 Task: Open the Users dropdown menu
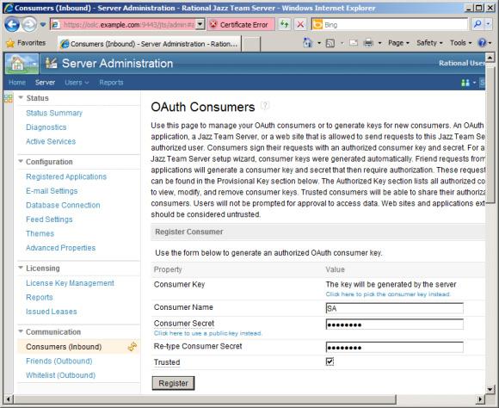coord(77,83)
